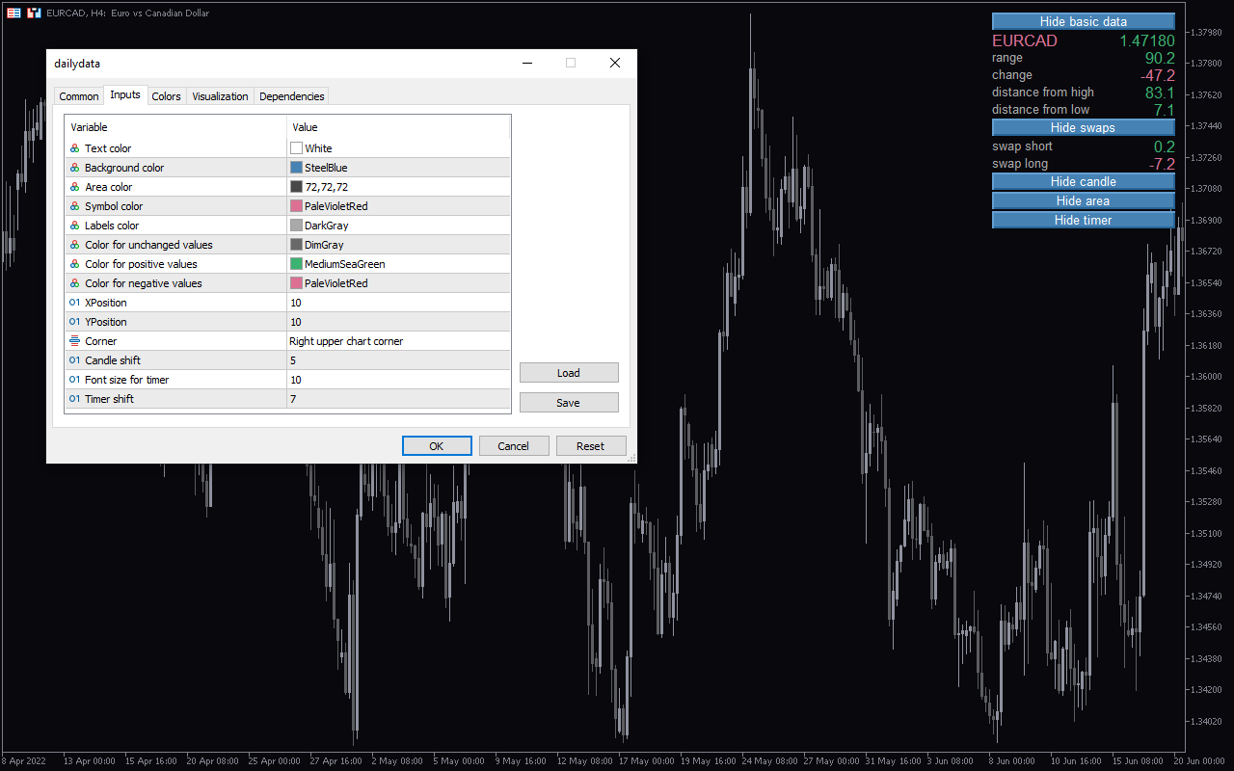Click icon beside Color for unchanged values
Screen dimensions: 1234x771
tap(75, 245)
